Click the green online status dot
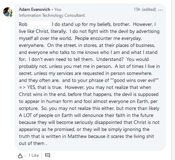This screenshot has height=160, width=175. click(11, 15)
